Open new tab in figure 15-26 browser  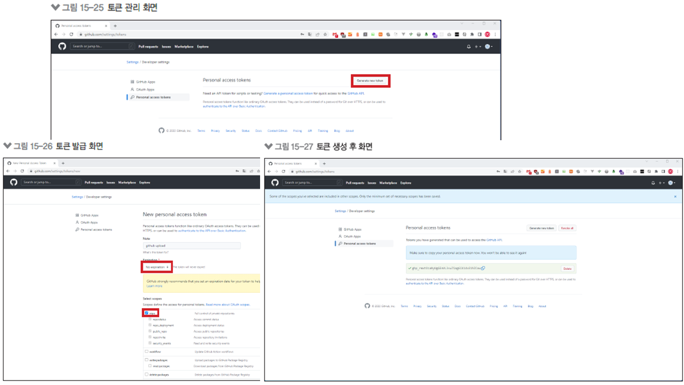point(63,163)
